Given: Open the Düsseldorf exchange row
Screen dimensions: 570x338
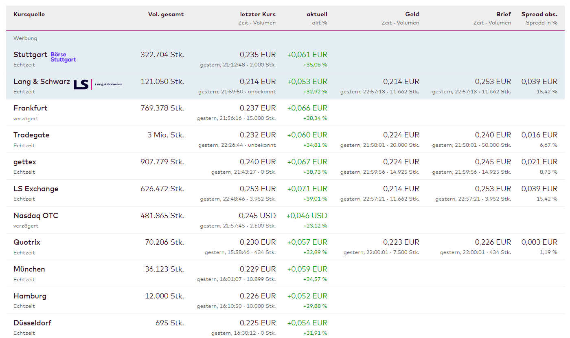Looking at the screenshot, I should [x=285, y=326].
